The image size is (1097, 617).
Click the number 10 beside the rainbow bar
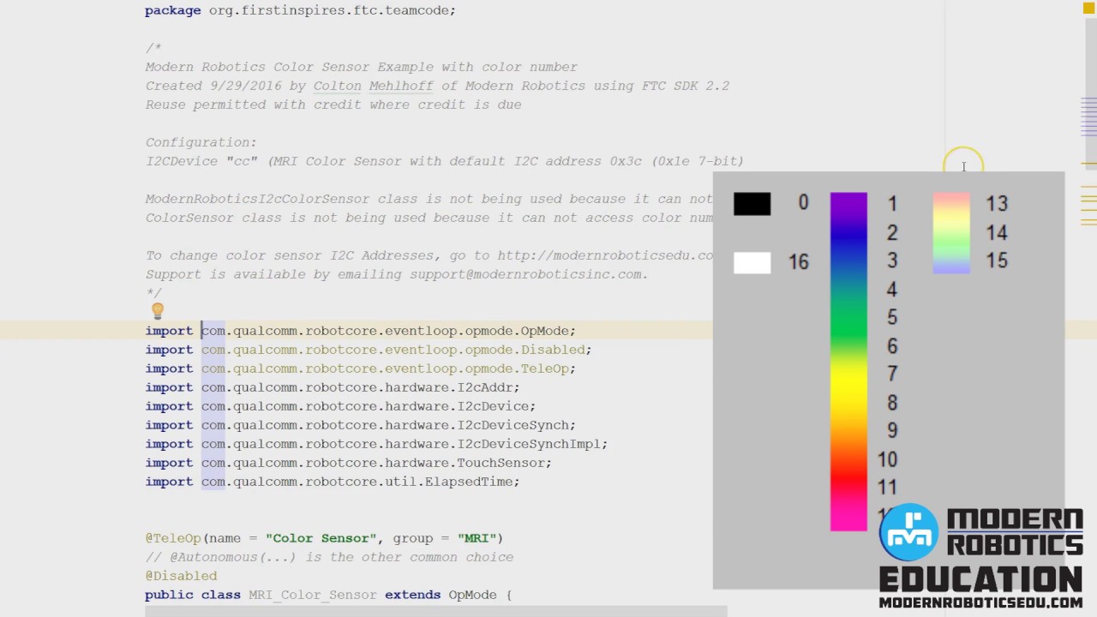click(887, 459)
